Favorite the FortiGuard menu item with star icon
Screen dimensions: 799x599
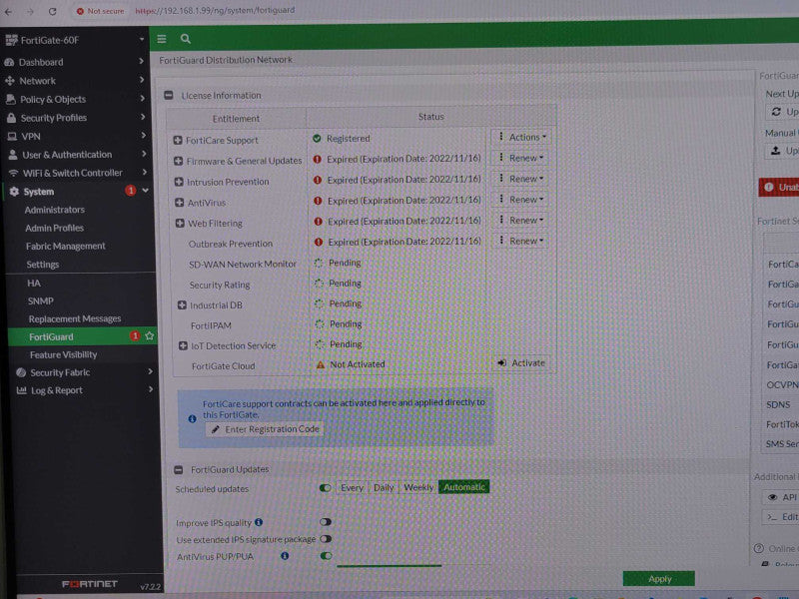tap(149, 335)
